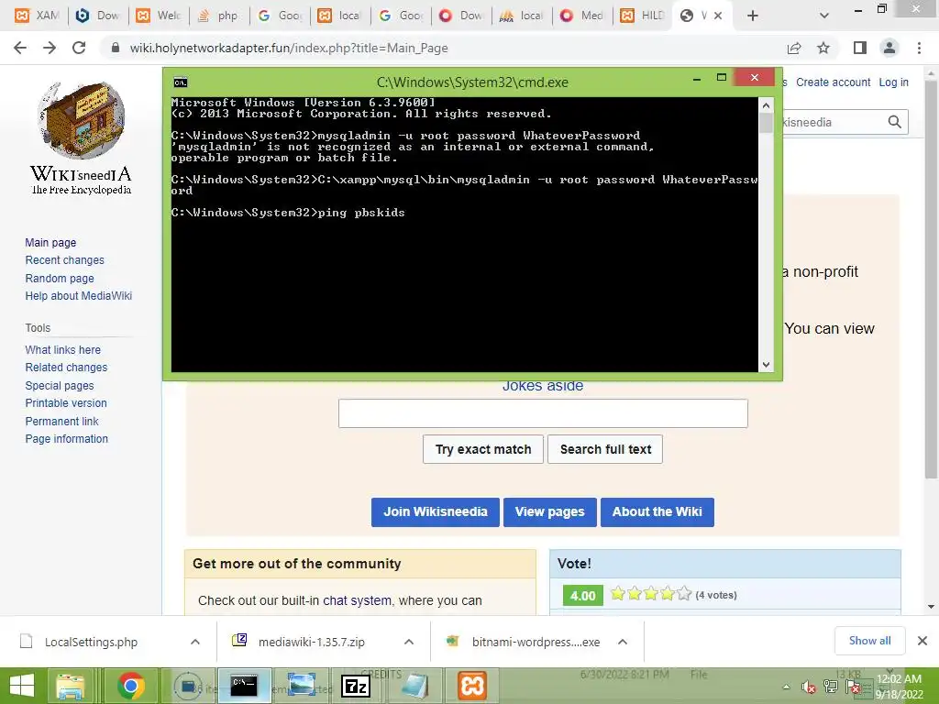This screenshot has height=704, width=939.
Task: Open the notepad taskbar icon
Action: 414,686
